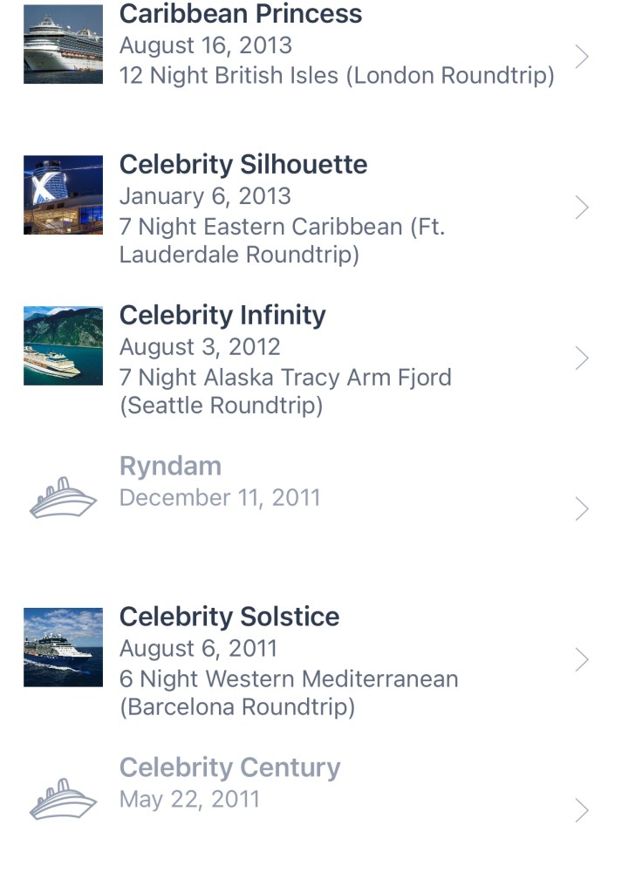This screenshot has width=622, height=893.
Task: Expand the Caribbean Princess entry chevron
Action: [x=582, y=57]
